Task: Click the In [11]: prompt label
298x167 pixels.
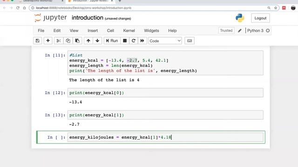Action: (55, 55)
